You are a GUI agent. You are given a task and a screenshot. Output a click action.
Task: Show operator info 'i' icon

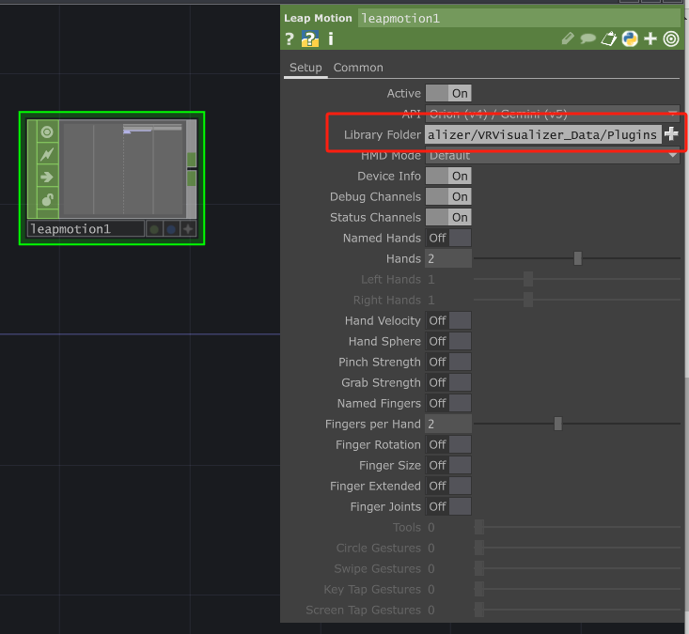click(331, 39)
